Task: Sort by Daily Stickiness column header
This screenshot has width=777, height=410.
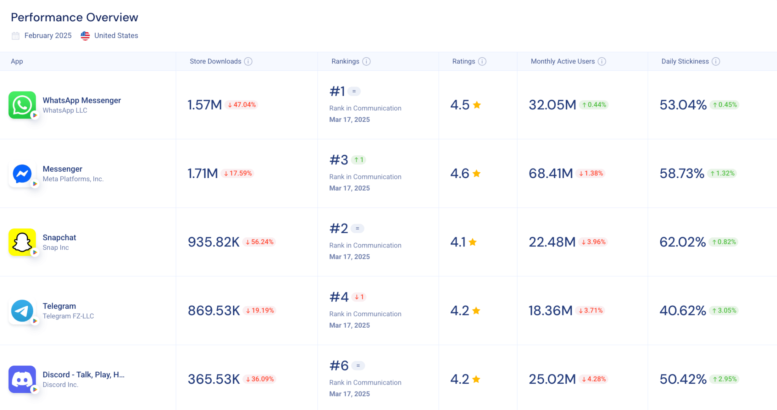Action: click(x=685, y=61)
